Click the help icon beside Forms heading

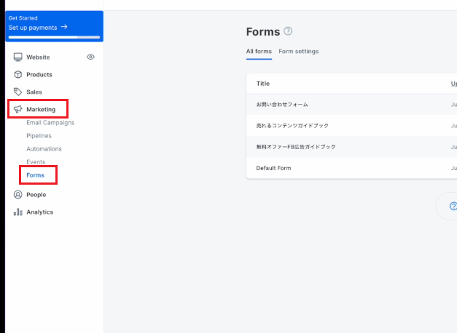click(x=288, y=31)
